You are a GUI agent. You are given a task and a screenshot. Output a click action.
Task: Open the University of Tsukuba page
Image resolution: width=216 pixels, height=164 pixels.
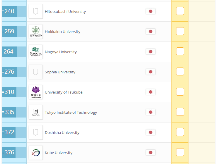pyautogui.click(x=64, y=92)
